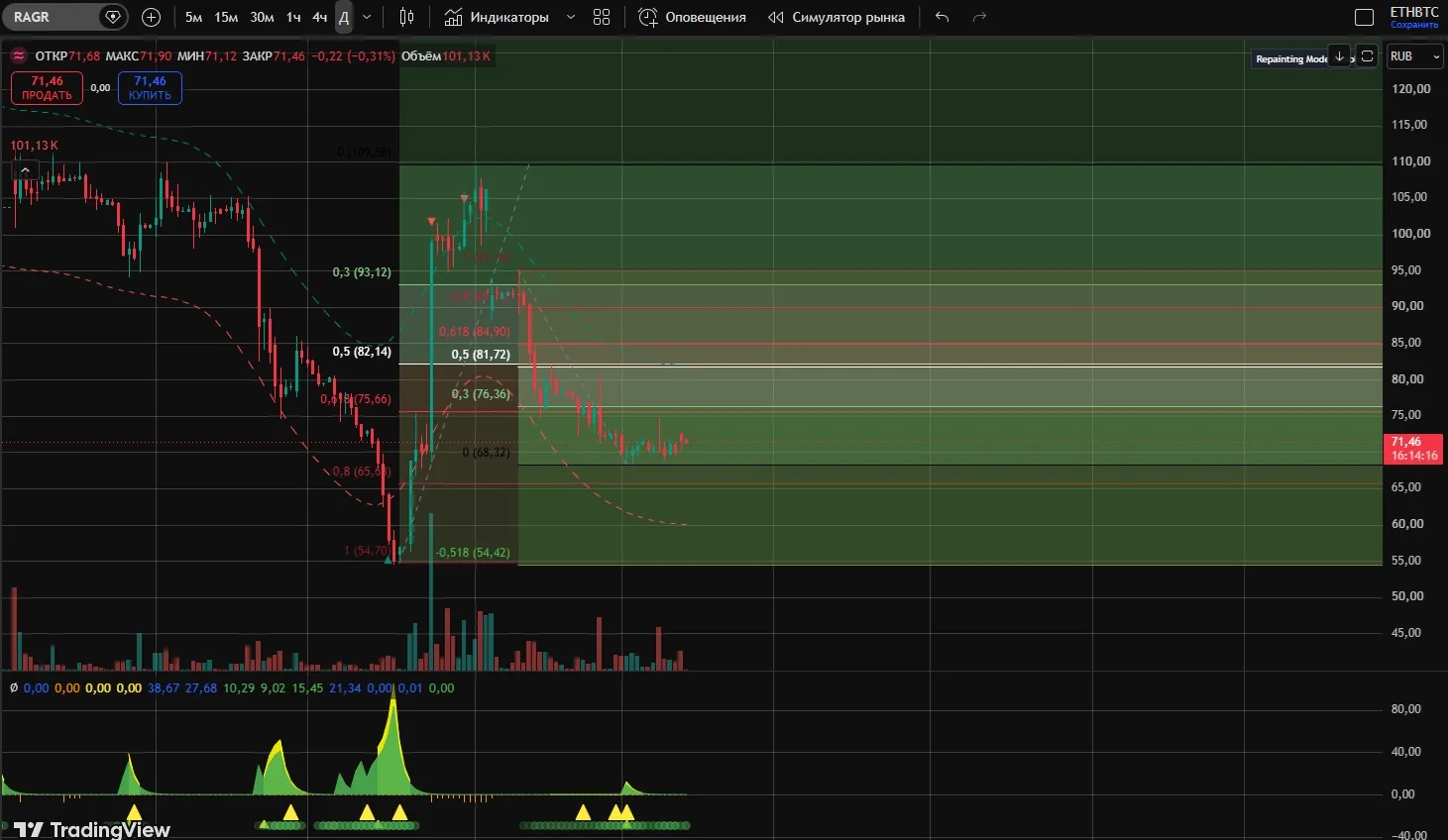Open the indicator templates grid icon
1448x840 pixels.
click(602, 17)
